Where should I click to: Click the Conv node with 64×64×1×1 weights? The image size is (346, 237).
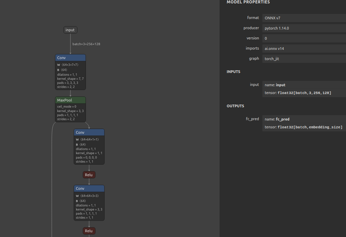coord(89,132)
